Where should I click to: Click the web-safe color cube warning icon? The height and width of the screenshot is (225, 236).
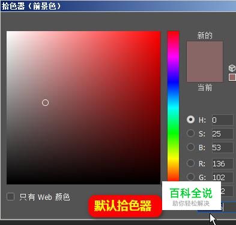(232, 68)
